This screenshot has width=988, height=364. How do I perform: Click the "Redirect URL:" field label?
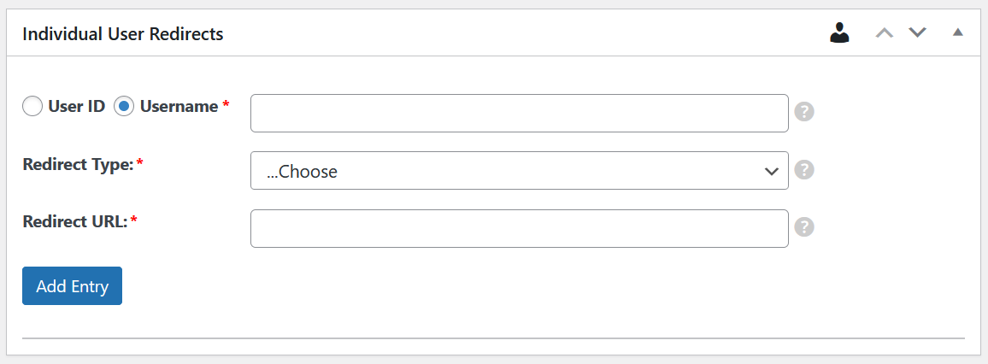tap(74, 221)
